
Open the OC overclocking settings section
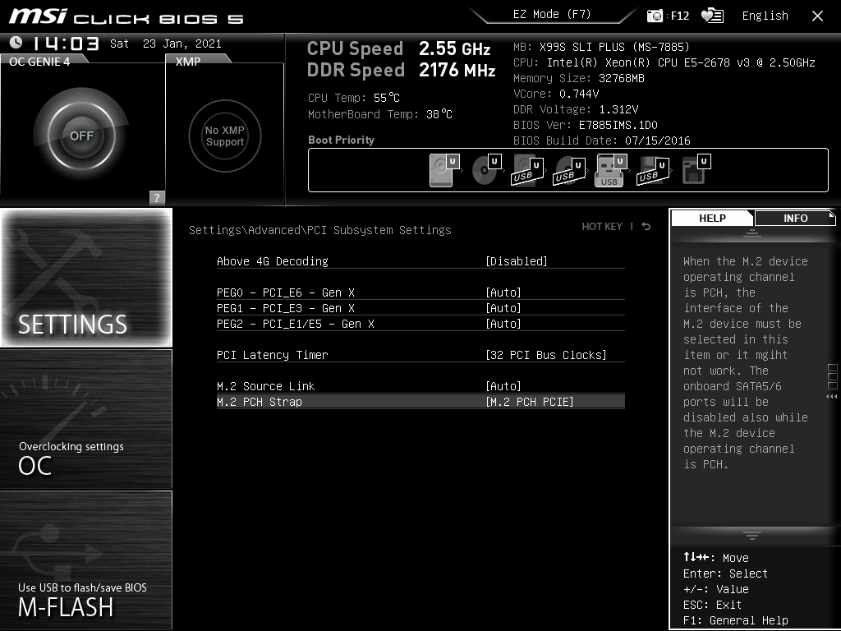pos(86,419)
